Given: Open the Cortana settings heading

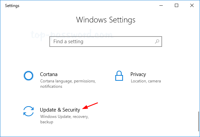Looking at the screenshot, I should (49, 74).
